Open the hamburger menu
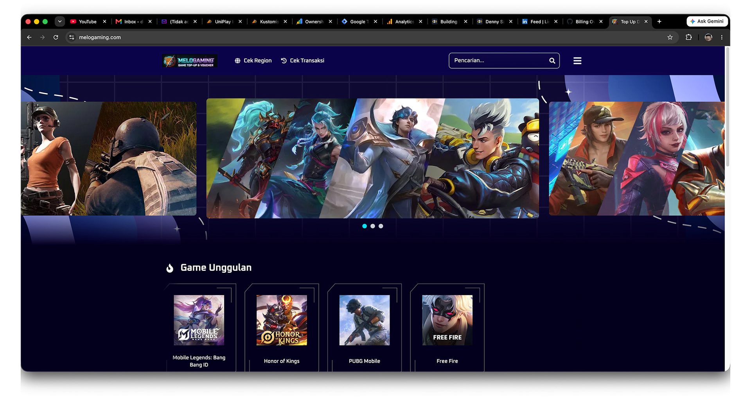The image size is (751, 399). (577, 61)
